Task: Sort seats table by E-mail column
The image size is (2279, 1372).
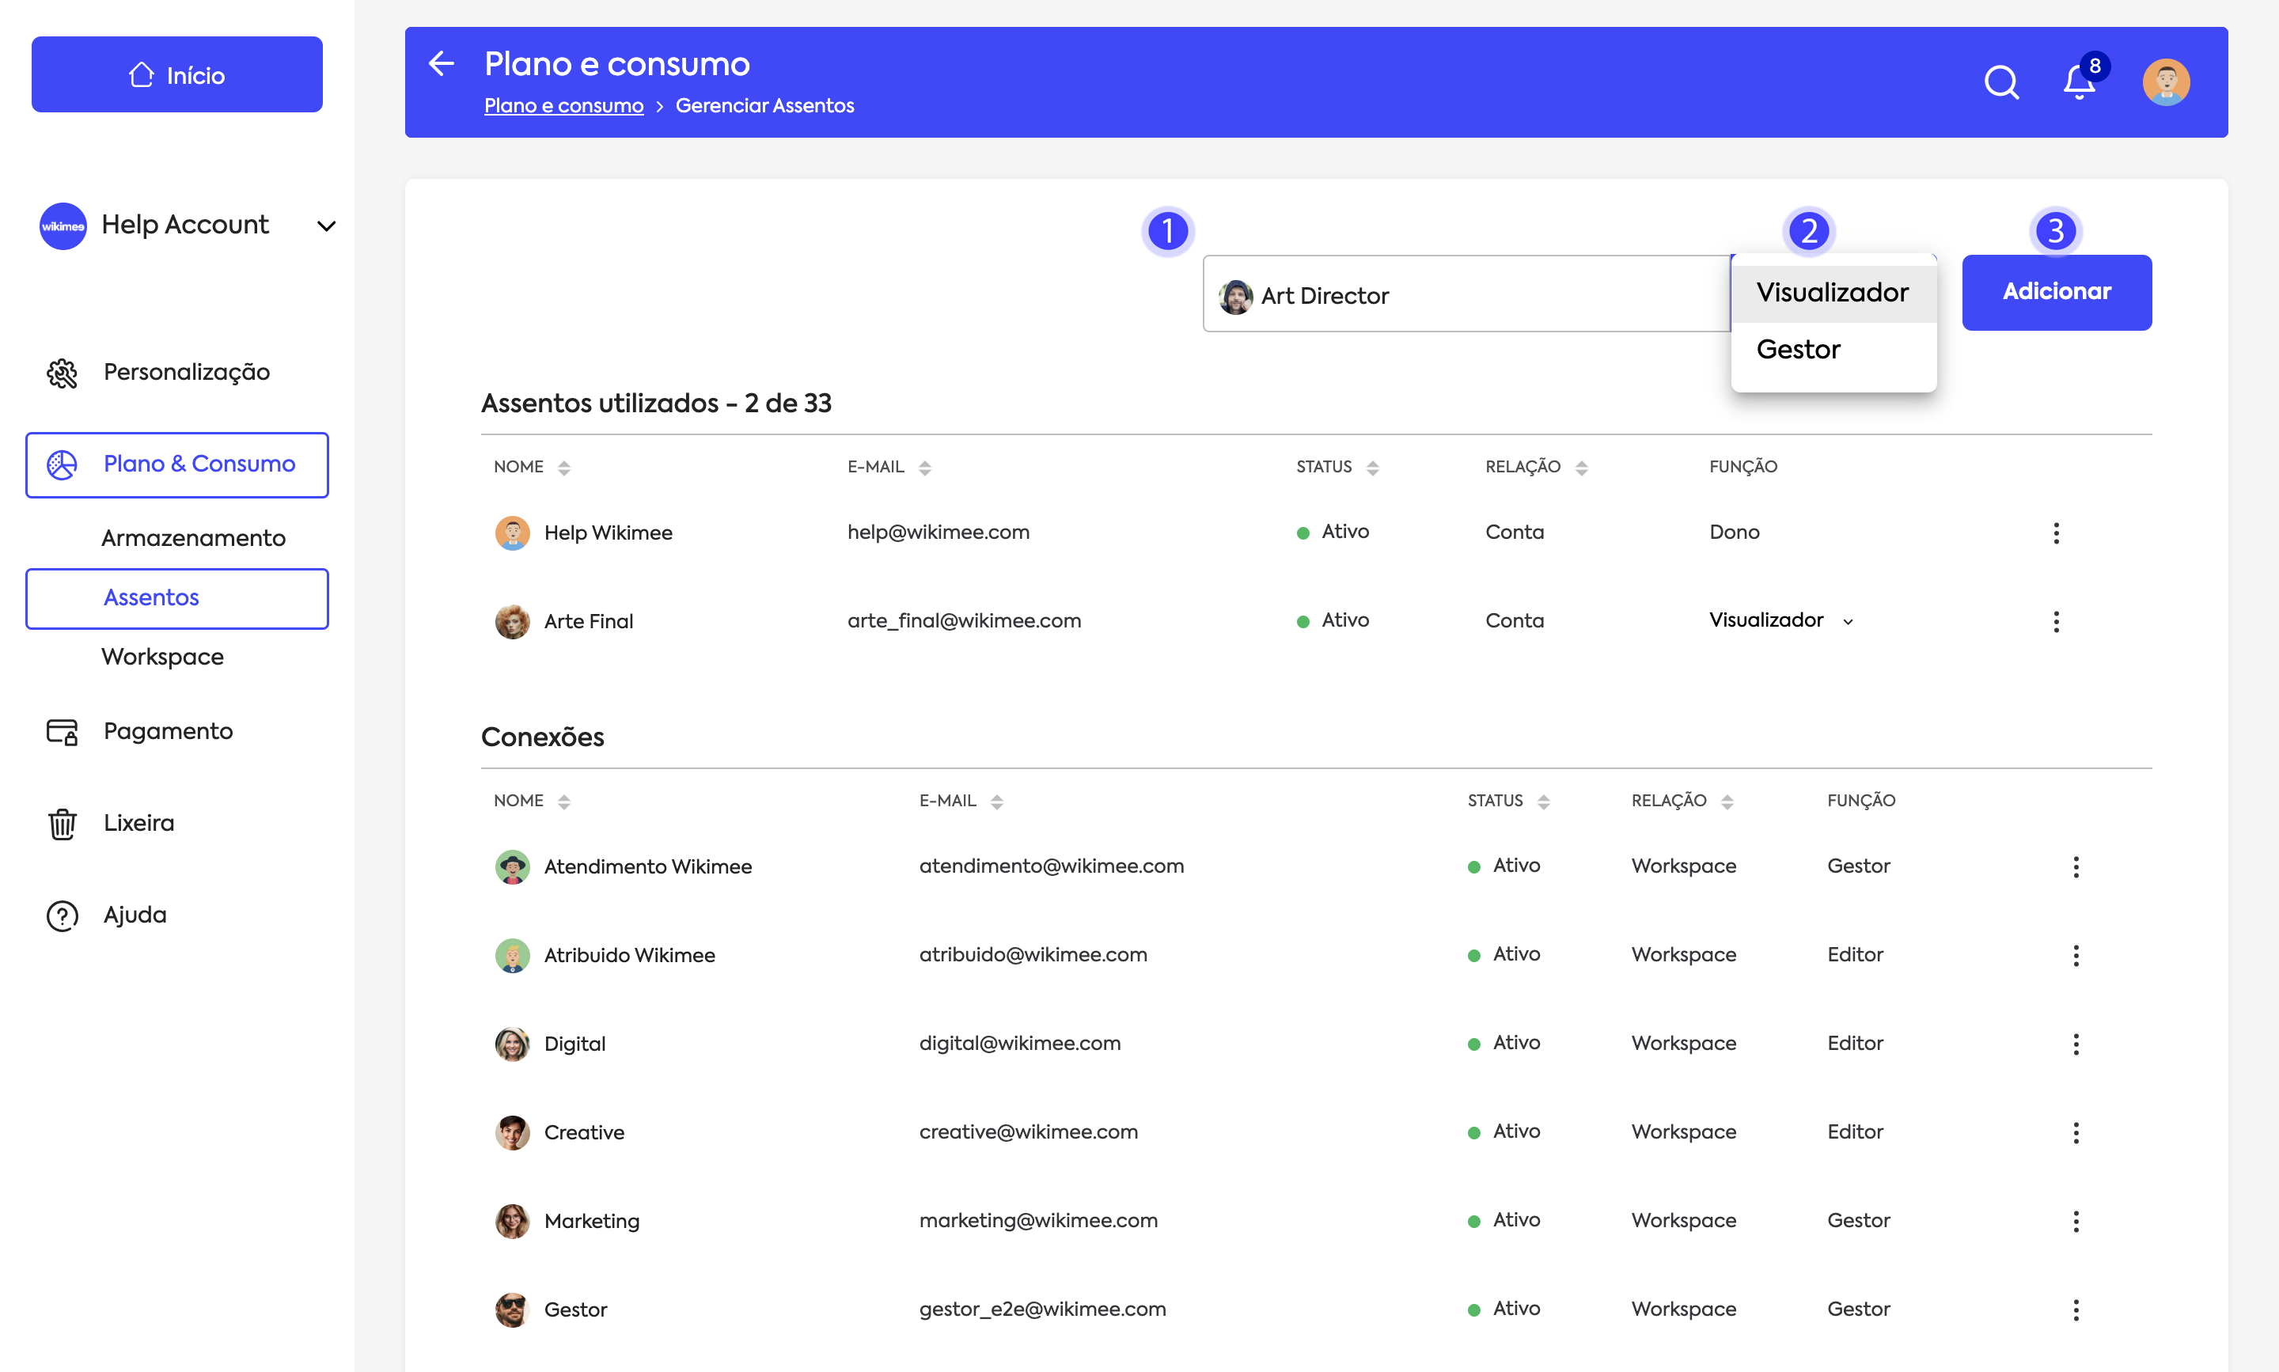Action: 924,468
